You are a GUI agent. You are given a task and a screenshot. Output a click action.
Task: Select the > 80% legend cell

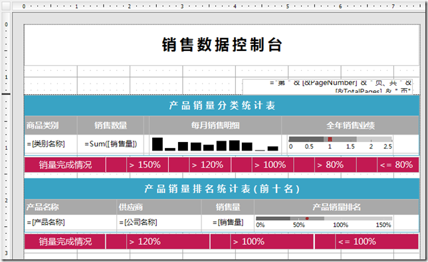pos(335,164)
